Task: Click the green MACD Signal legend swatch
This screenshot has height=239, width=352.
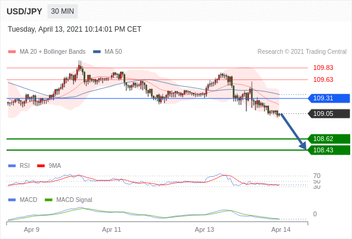Action: click(48, 200)
